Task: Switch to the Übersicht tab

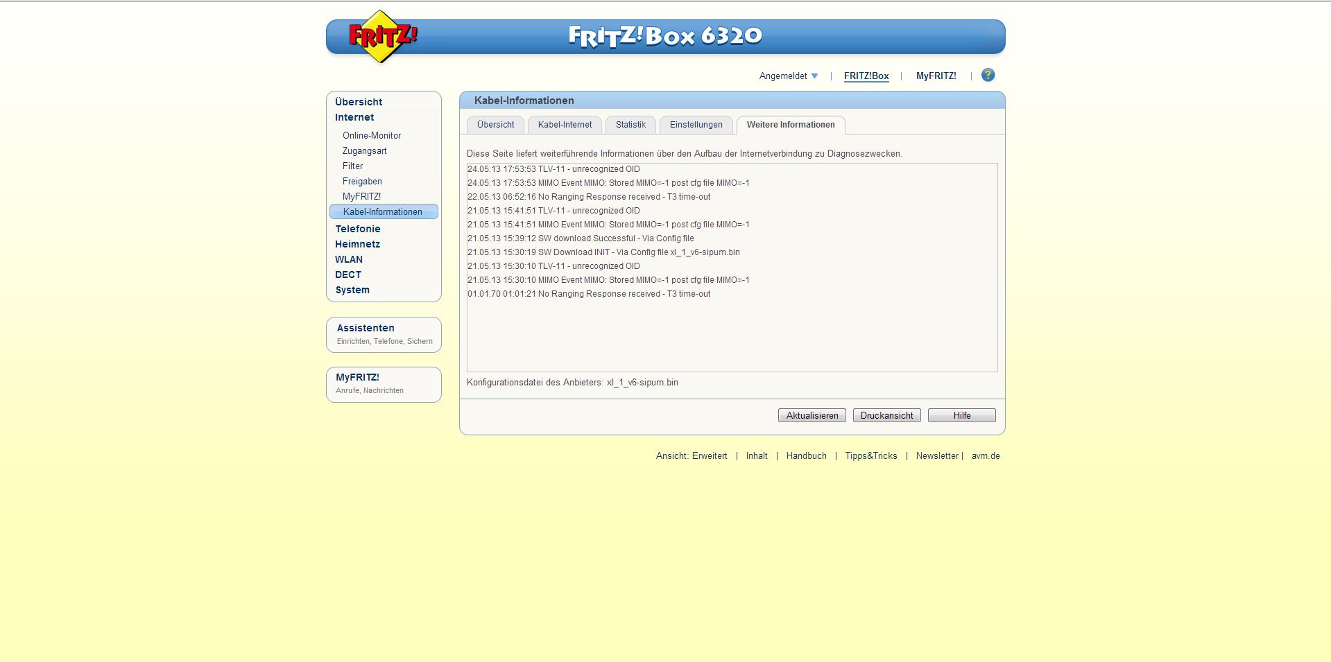Action: [x=495, y=125]
